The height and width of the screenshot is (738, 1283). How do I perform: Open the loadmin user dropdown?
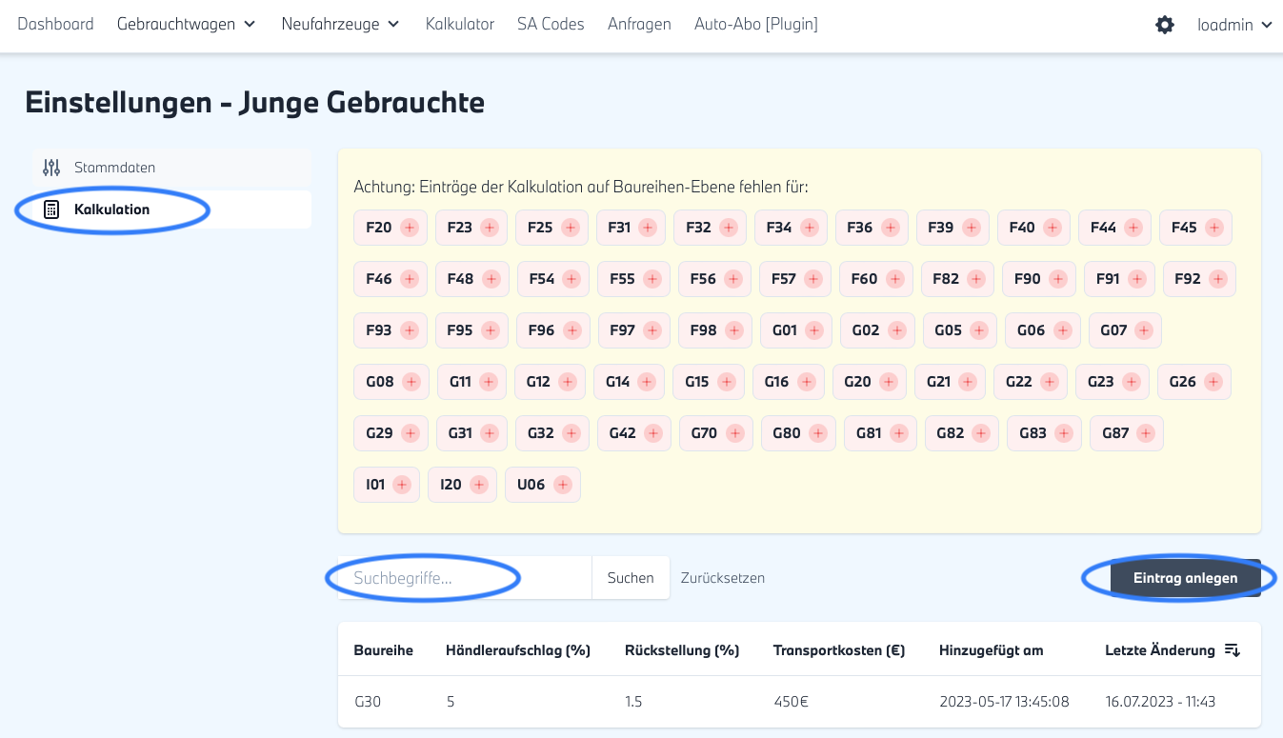tap(1234, 25)
